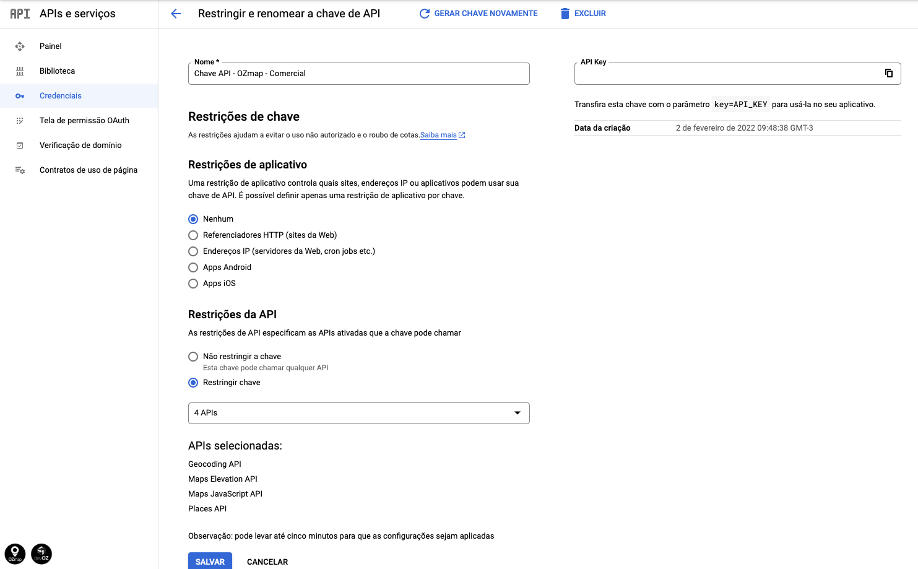The width and height of the screenshot is (918, 569).
Task: Choose Apps iOS restriction
Action: coord(193,284)
